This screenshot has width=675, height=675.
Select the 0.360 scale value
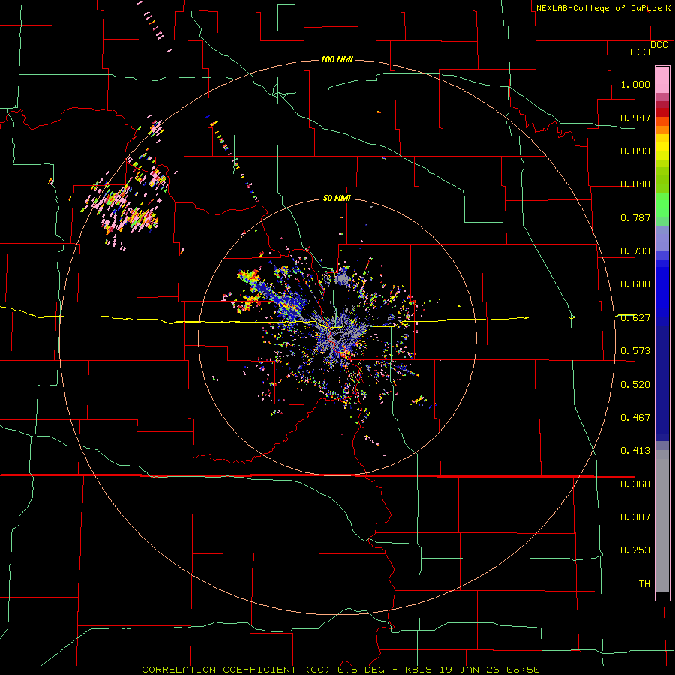[x=635, y=484]
